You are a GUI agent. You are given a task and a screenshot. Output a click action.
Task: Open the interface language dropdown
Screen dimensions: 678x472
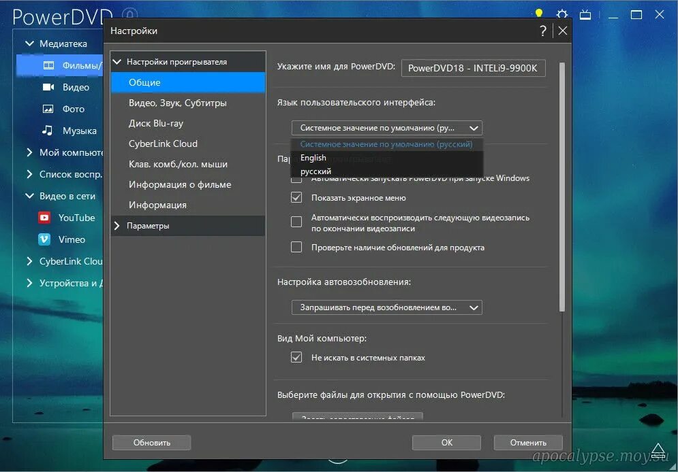(386, 128)
